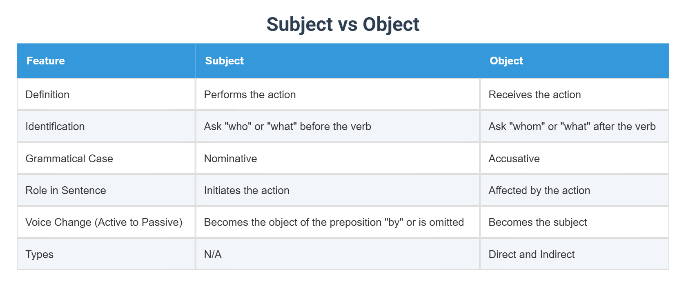The width and height of the screenshot is (686, 287).
Task: Select the 'Ask "who" or "what" before the verb' cell
Action: pos(338,126)
